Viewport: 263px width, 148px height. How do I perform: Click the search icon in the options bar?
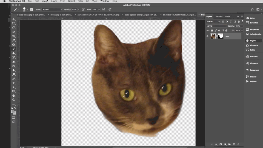[x=252, y=9]
